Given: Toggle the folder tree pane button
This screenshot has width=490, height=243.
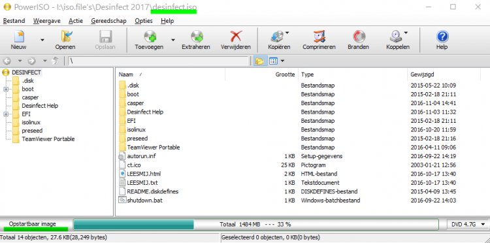Looking at the screenshot, I should pos(259,61).
